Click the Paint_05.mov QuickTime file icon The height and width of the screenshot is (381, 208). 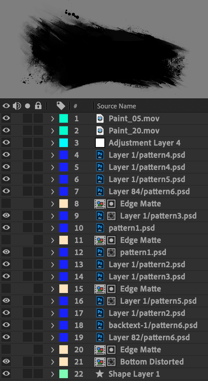coord(100,118)
